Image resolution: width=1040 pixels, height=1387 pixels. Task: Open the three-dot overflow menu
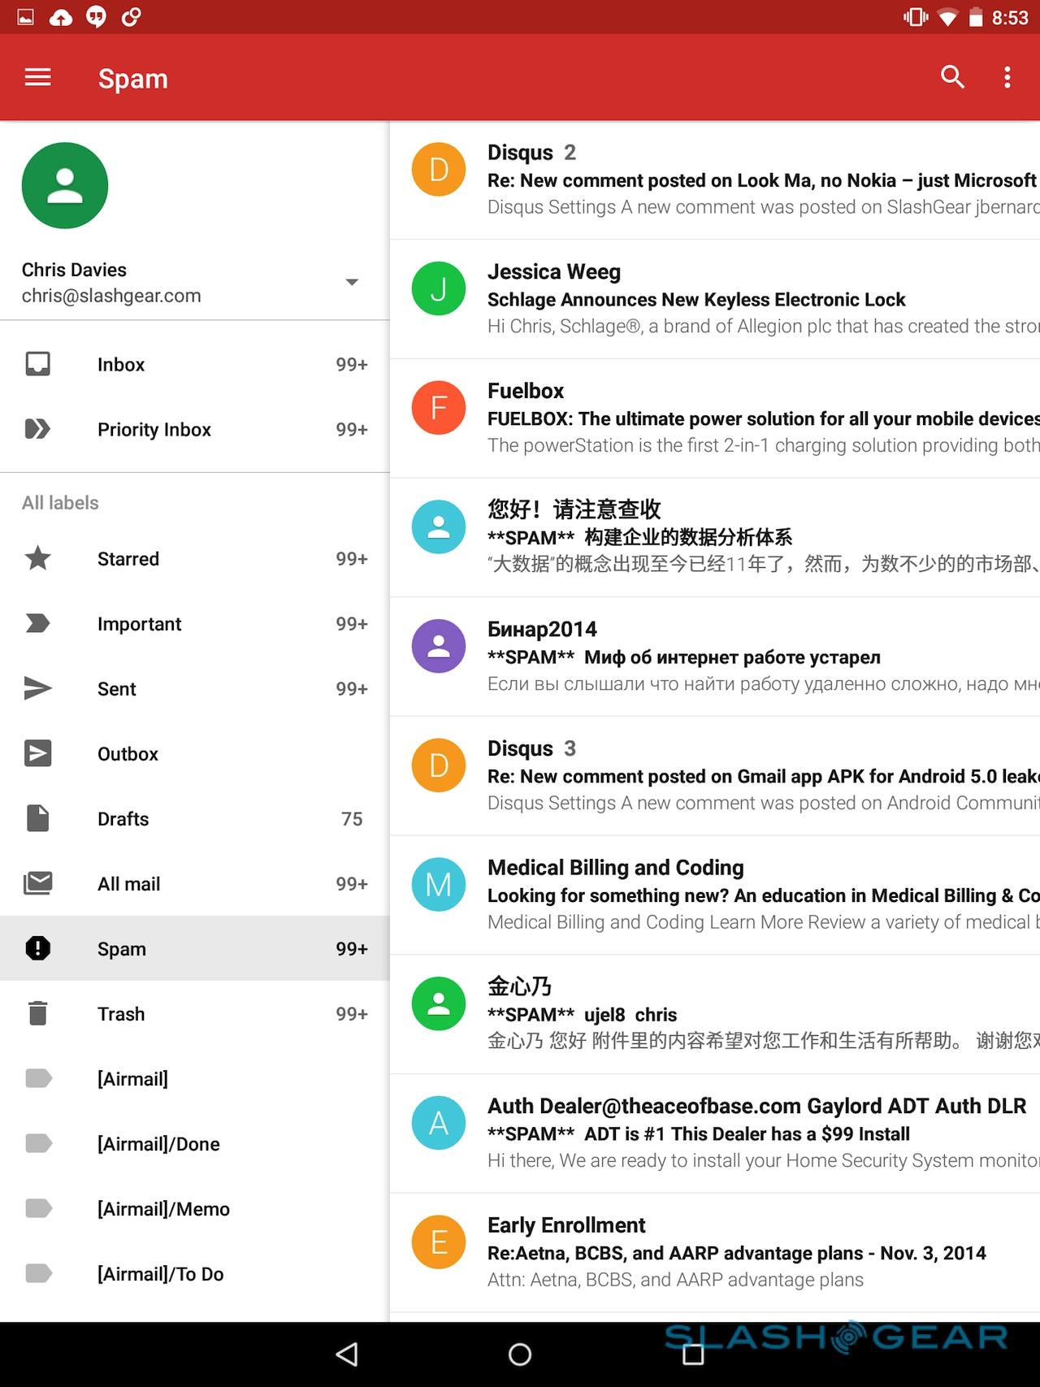pos(1007,78)
